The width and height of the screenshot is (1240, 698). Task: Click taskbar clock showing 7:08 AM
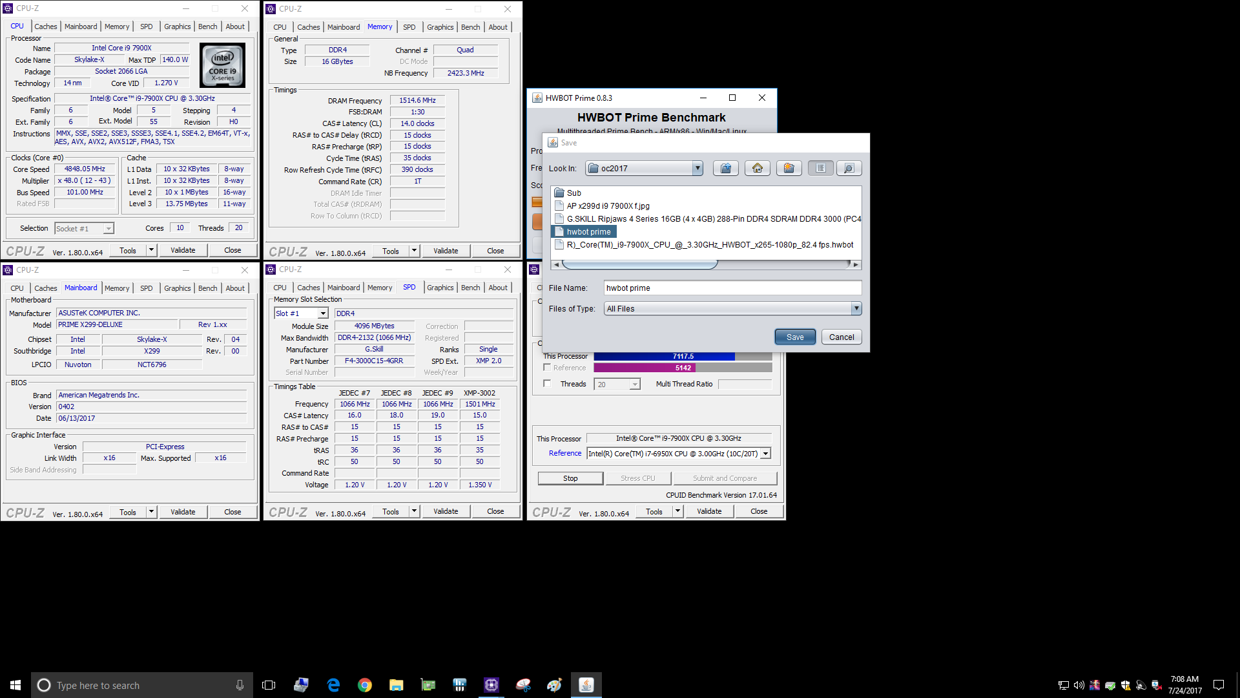tap(1184, 685)
